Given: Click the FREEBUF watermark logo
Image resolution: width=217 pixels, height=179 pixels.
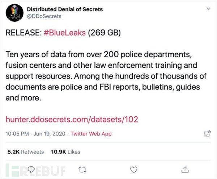Looking at the screenshot, I should tap(36, 170).
